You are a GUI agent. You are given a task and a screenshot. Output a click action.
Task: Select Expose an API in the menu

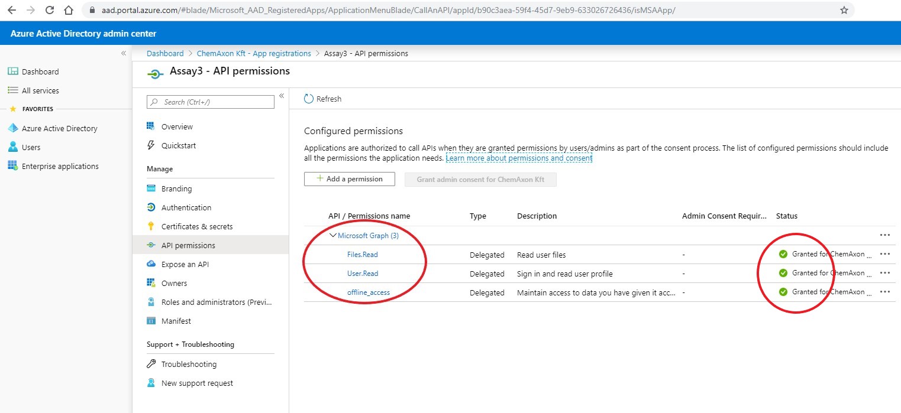[x=185, y=264]
